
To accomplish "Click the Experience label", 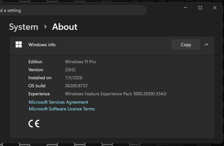I will pyautogui.click(x=39, y=94).
